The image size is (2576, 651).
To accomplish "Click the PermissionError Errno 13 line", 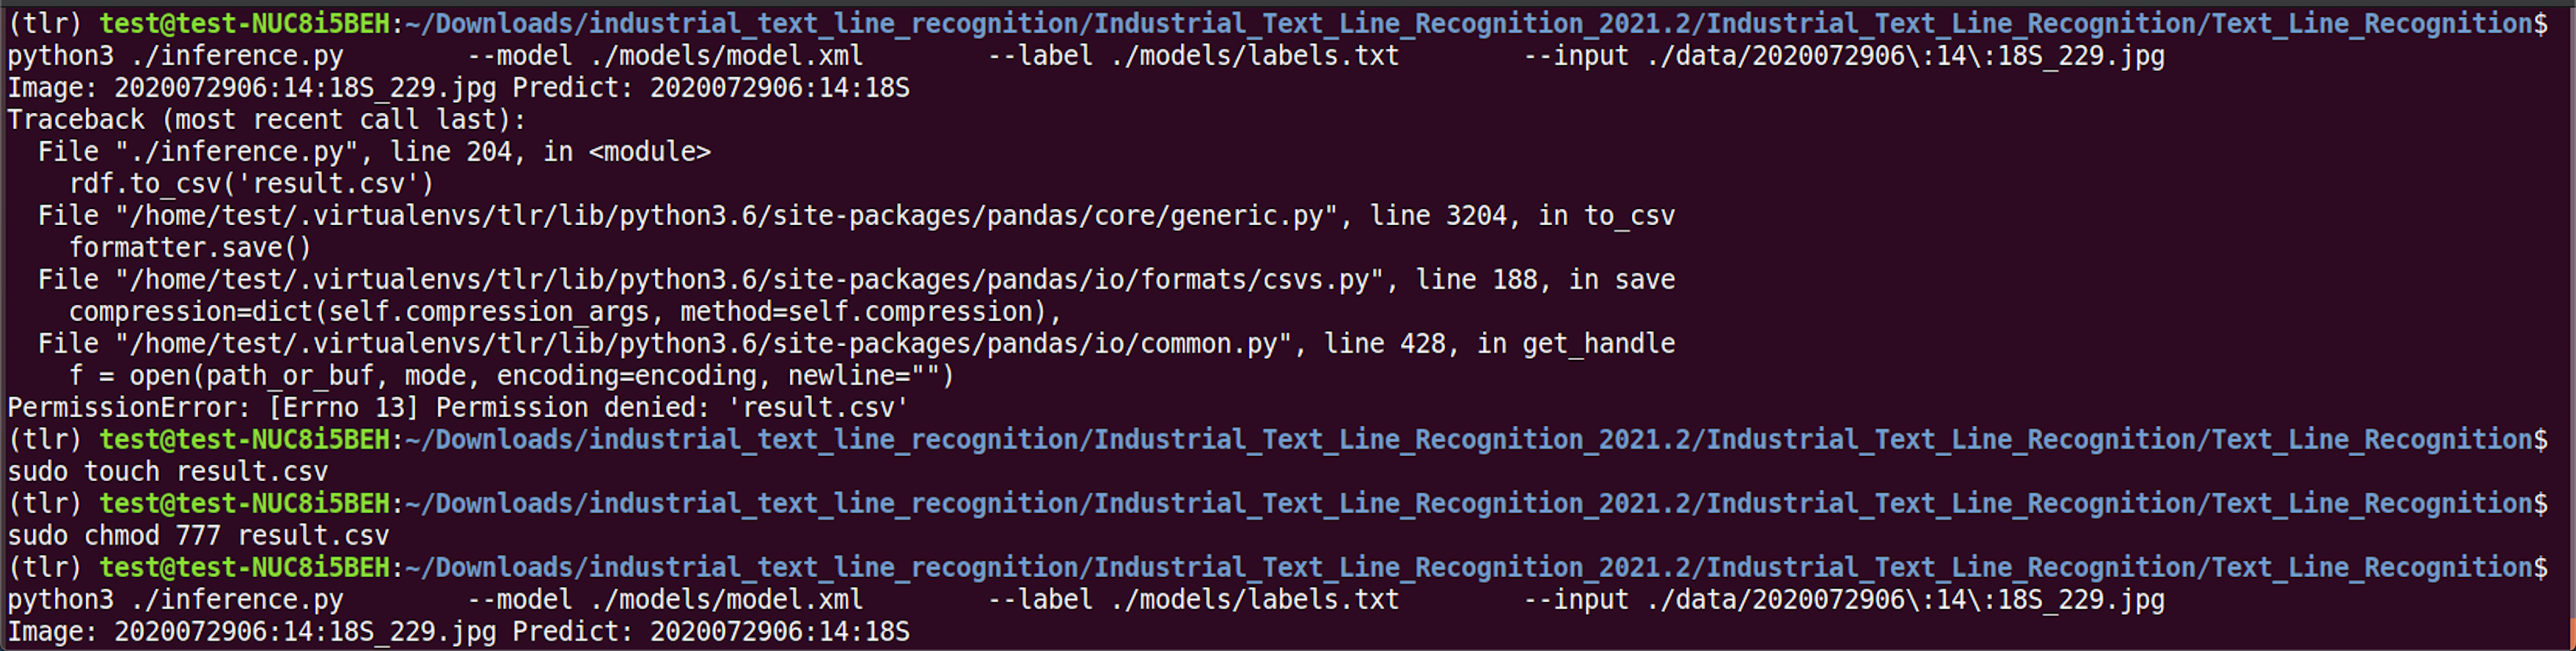I will 458,408.
